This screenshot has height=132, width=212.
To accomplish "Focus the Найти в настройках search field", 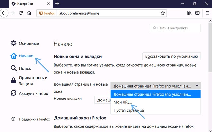I will (175, 28).
